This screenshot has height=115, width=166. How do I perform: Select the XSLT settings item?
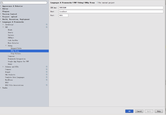pos(7,82)
